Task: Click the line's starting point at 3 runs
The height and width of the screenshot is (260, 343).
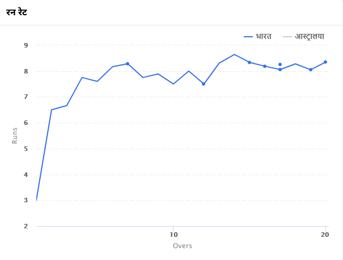Action: (36, 200)
